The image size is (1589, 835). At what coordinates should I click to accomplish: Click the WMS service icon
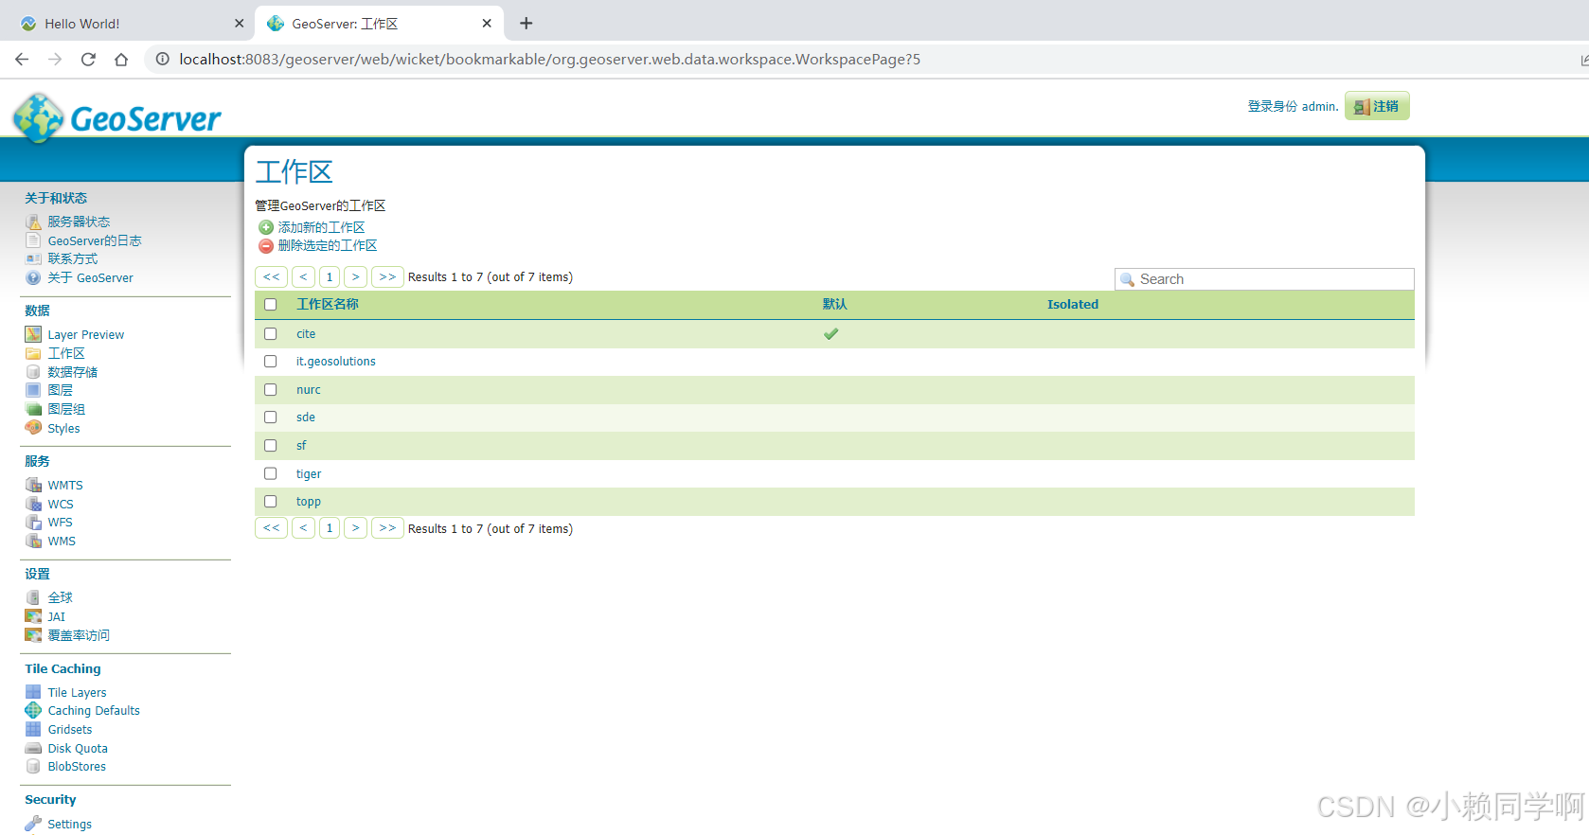click(x=33, y=541)
